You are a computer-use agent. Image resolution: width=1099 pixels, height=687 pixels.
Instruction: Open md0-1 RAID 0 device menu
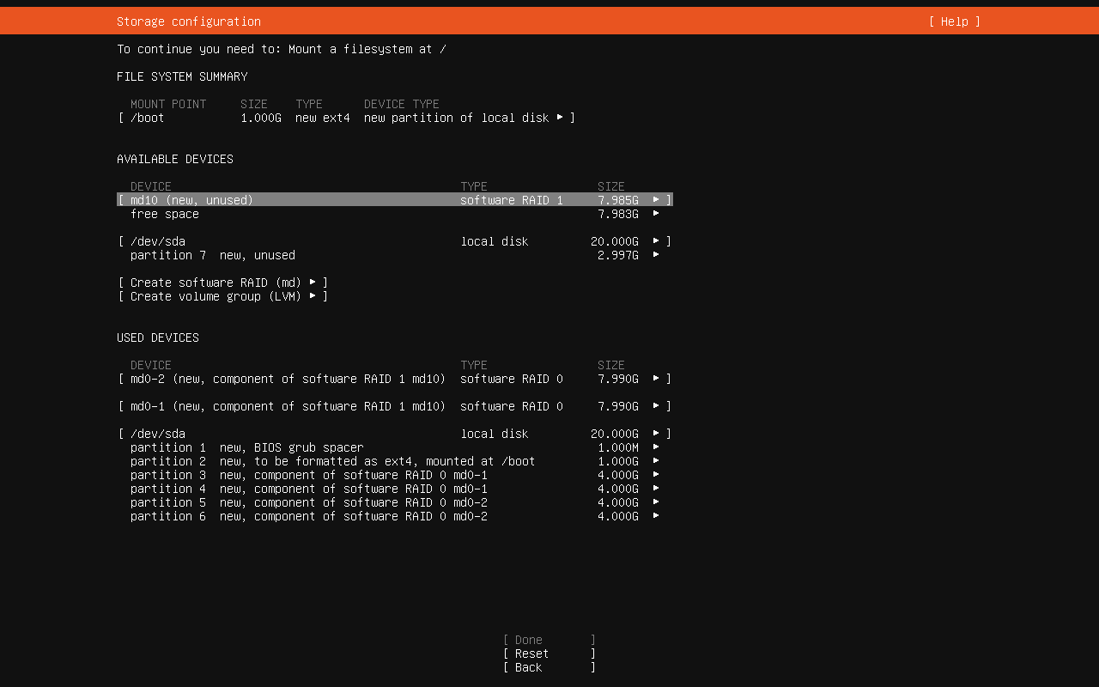394,406
